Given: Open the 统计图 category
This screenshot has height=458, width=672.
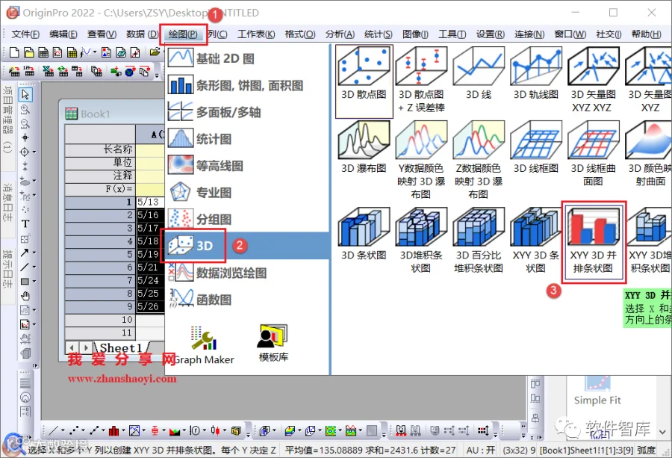Looking at the screenshot, I should tap(247, 139).
